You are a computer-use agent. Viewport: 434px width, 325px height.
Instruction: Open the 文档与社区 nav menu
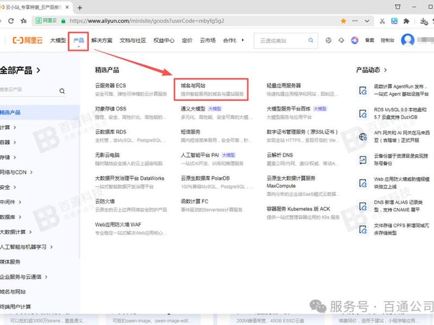[x=133, y=40]
